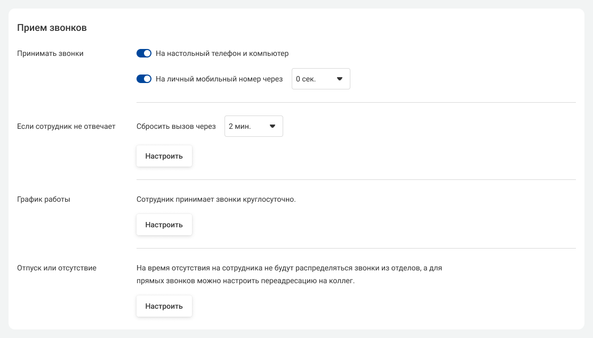Screen dimensions: 593x338
Task: Click the "На настольный телефон и компьютер" label
Action: tap(222, 53)
